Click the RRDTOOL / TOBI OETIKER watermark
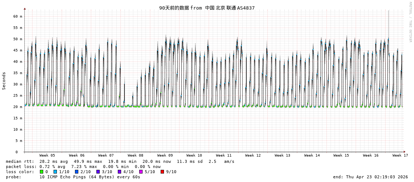This screenshot has height=182, width=414. point(410,22)
